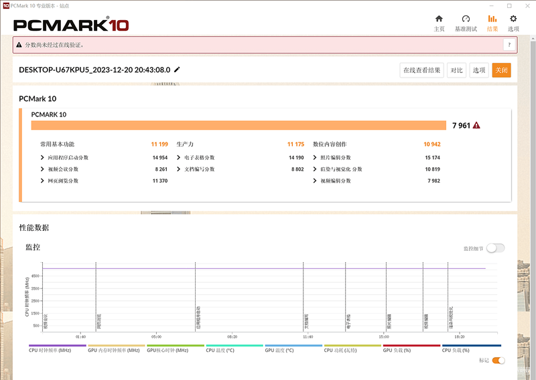Image resolution: width=536 pixels, height=380 pixels.
Task: Expand the 照片编辑分数 row
Action: [315, 157]
